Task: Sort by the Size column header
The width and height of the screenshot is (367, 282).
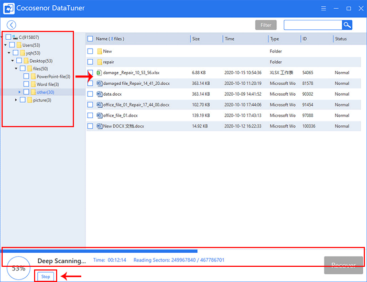Action: point(196,39)
